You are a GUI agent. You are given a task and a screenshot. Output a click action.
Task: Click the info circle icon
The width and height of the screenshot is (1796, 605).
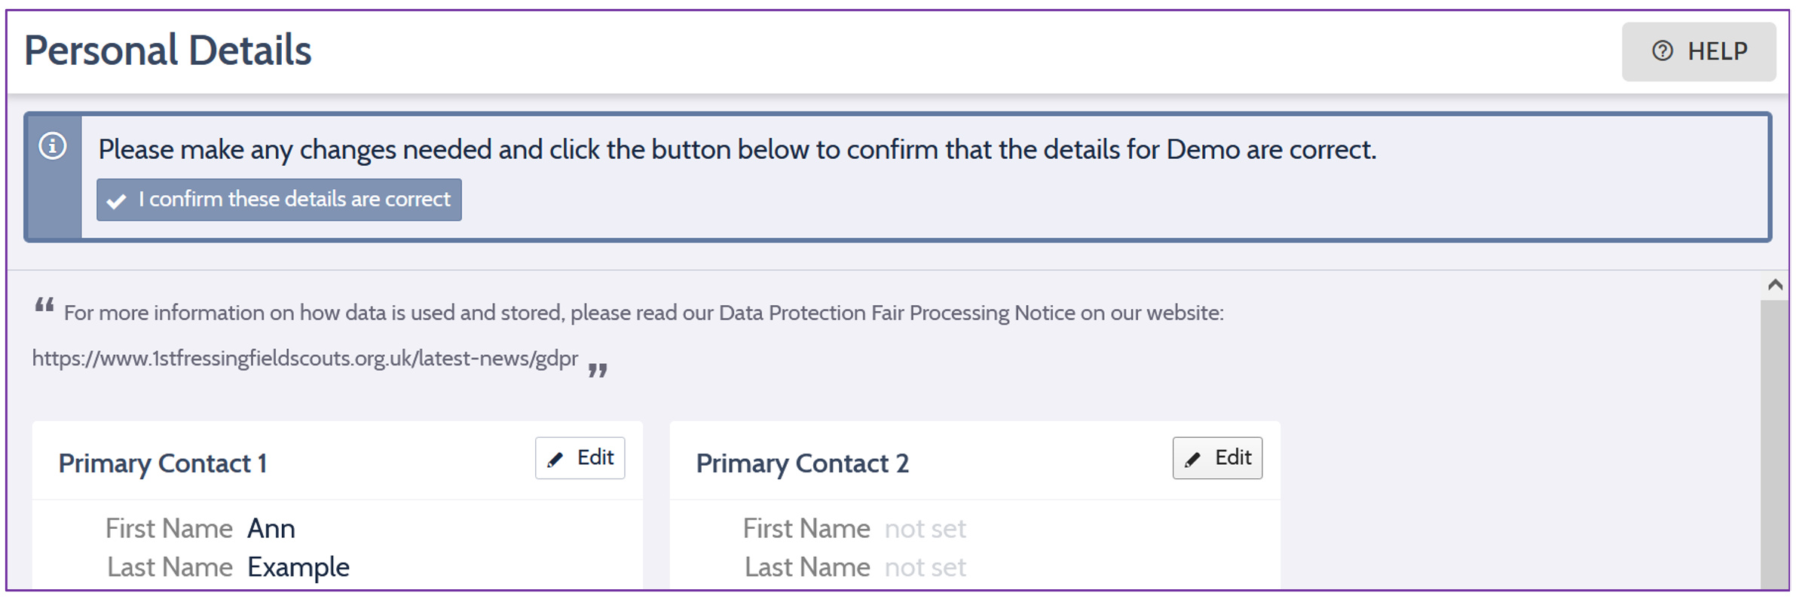(x=53, y=145)
